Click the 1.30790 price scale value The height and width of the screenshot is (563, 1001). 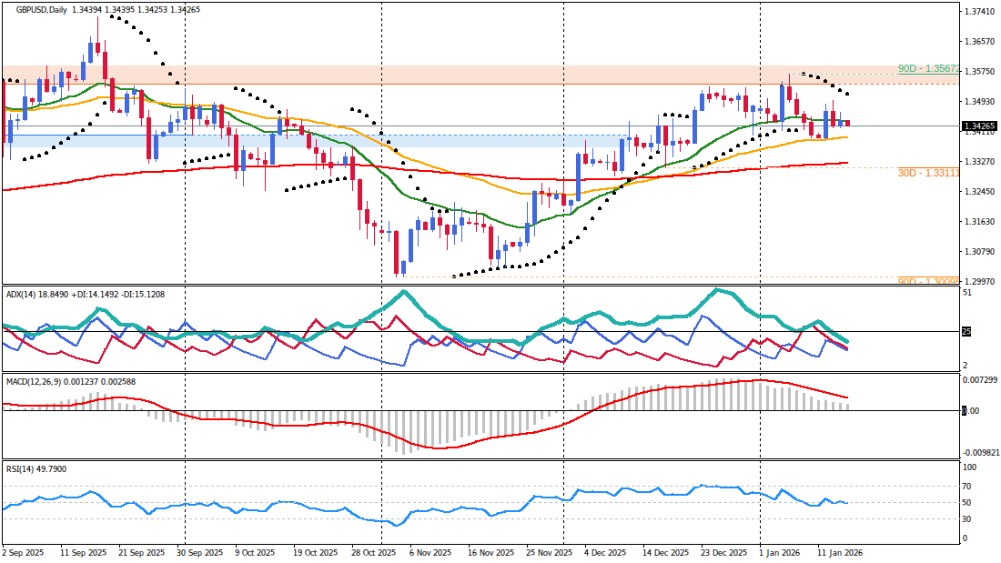(981, 252)
